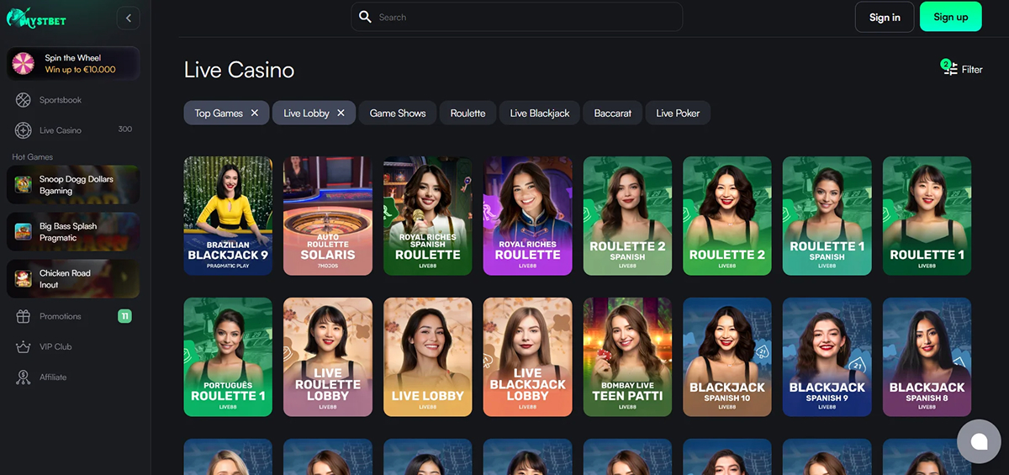Click the Affiliate icon in the sidebar
The height and width of the screenshot is (475, 1009).
point(24,377)
